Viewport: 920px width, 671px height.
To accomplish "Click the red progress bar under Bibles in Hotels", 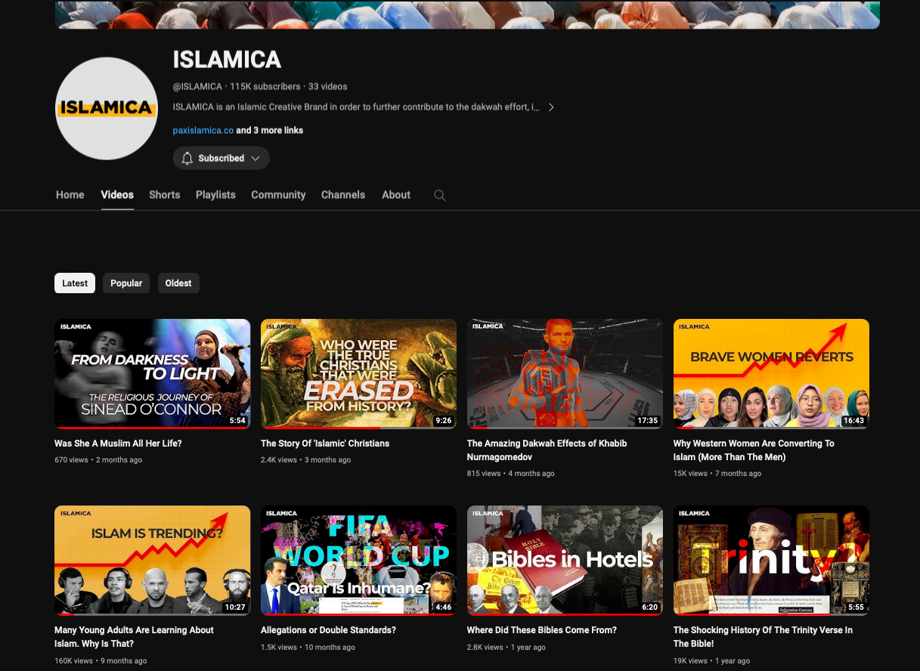I will pos(565,614).
